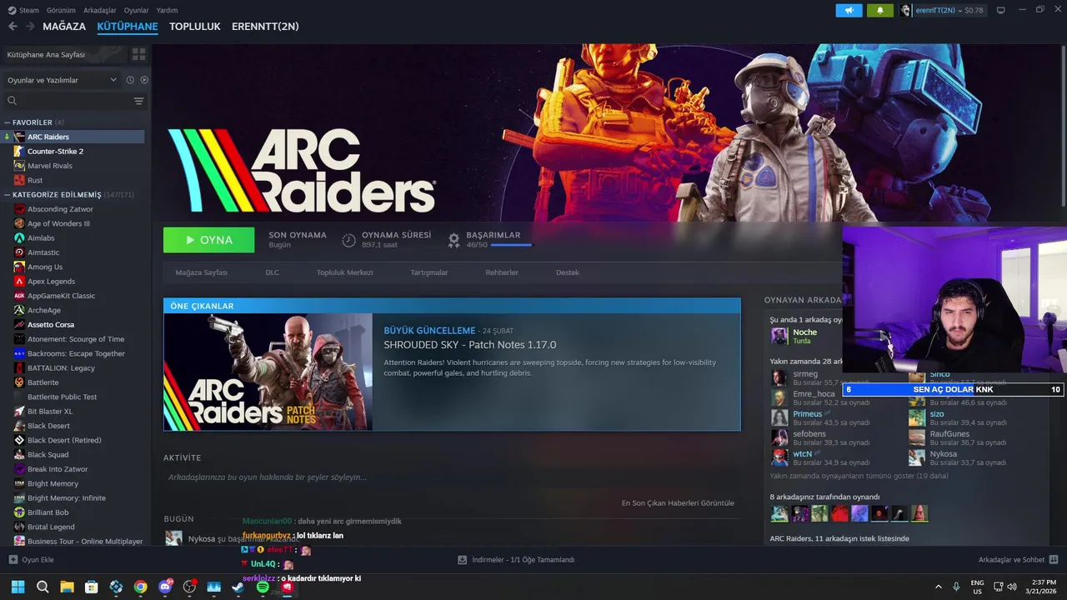Click the Aimlabs icon in library
Viewport: 1067px width, 600px height.
tap(19, 237)
